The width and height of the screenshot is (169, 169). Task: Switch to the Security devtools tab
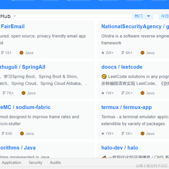point(36,163)
